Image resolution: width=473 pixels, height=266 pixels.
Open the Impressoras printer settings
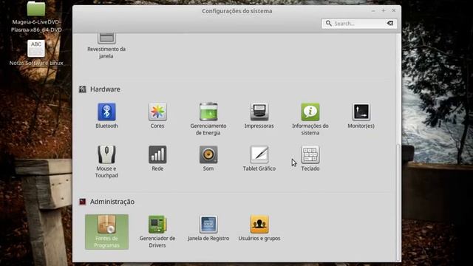259,116
